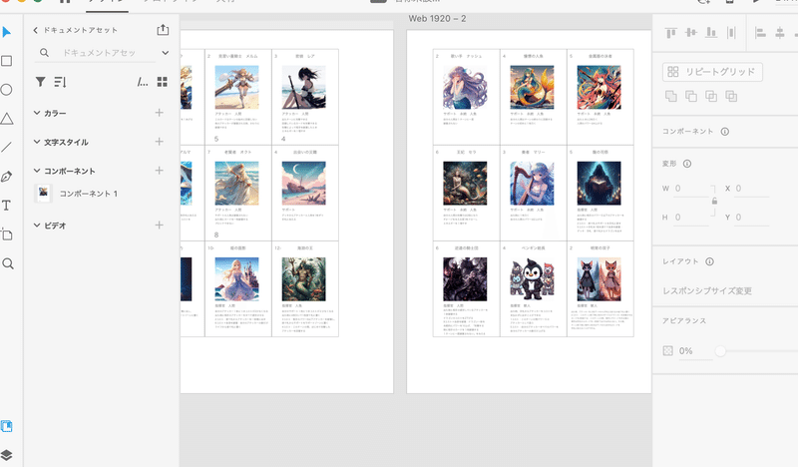Select the Artboard tool
Viewport: 798px width, 467px height.
click(7, 234)
